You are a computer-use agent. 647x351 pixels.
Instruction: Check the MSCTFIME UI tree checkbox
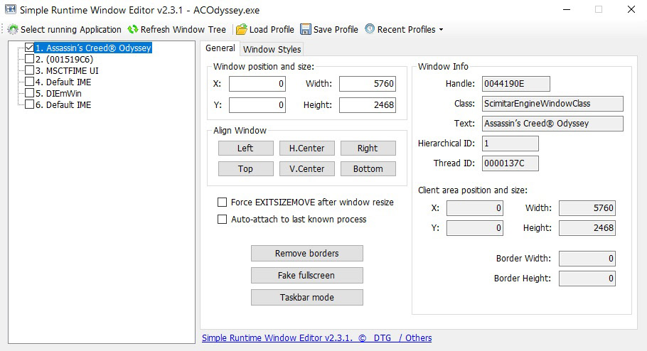(29, 70)
